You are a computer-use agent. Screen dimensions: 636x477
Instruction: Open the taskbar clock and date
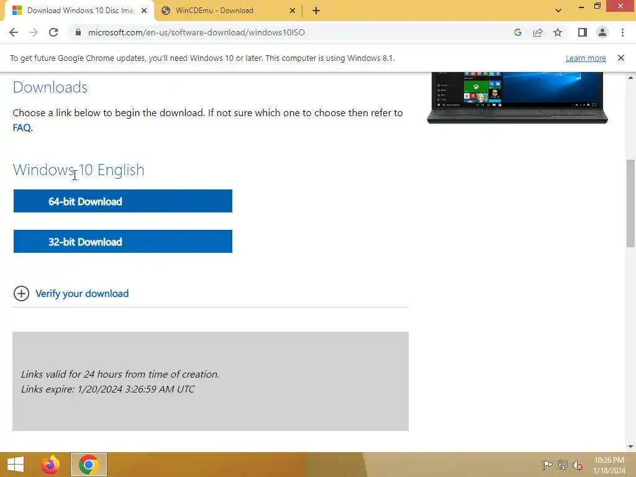coord(609,465)
